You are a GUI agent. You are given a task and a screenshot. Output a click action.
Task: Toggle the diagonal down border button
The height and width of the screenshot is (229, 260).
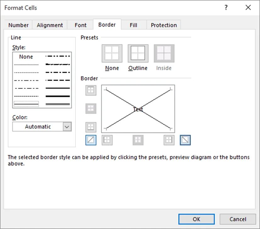tap(185, 140)
